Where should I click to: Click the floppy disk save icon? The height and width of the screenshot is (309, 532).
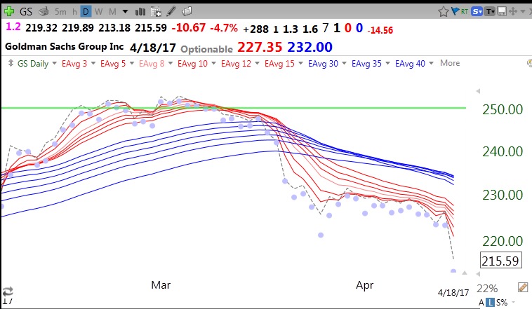[x=501, y=12]
